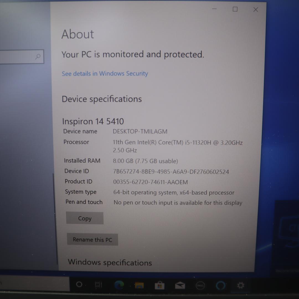The image size is (299, 299).
Task: Close the Settings window
Action: click(256, 9)
